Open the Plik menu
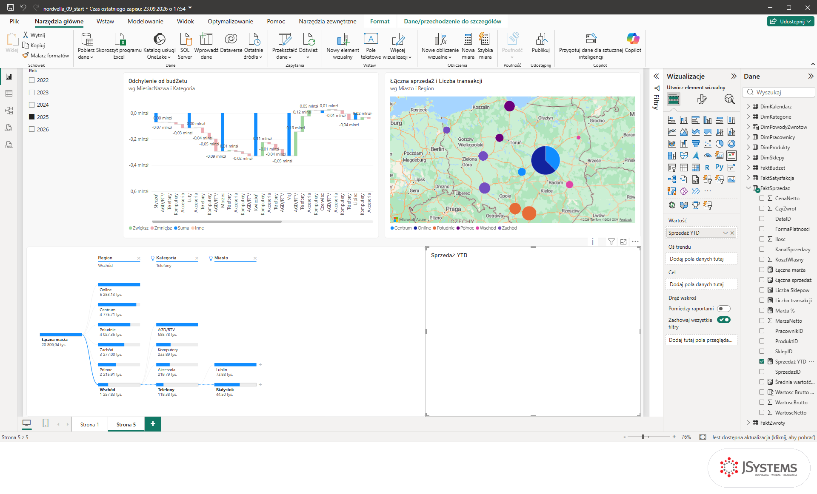Viewport: 817px width, 494px height. (14, 21)
